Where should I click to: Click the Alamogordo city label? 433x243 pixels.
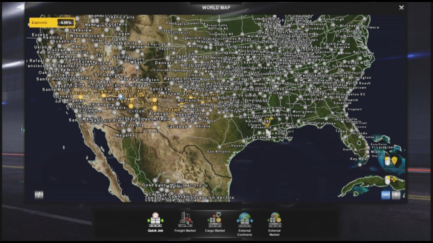coord(161,114)
